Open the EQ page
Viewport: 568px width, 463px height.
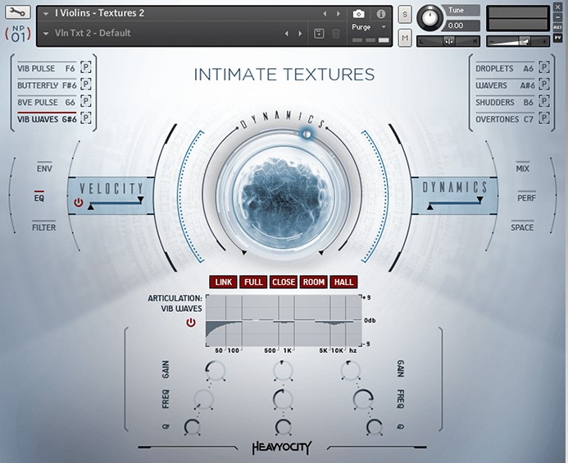pyautogui.click(x=39, y=197)
